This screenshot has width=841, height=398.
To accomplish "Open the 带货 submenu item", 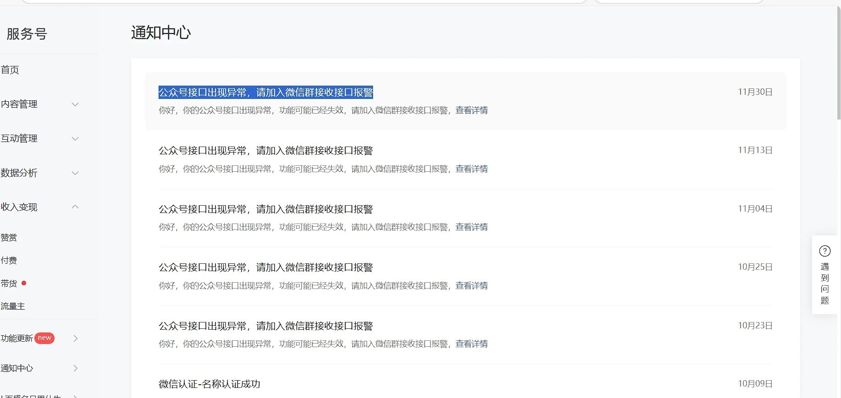I will tap(9, 283).
